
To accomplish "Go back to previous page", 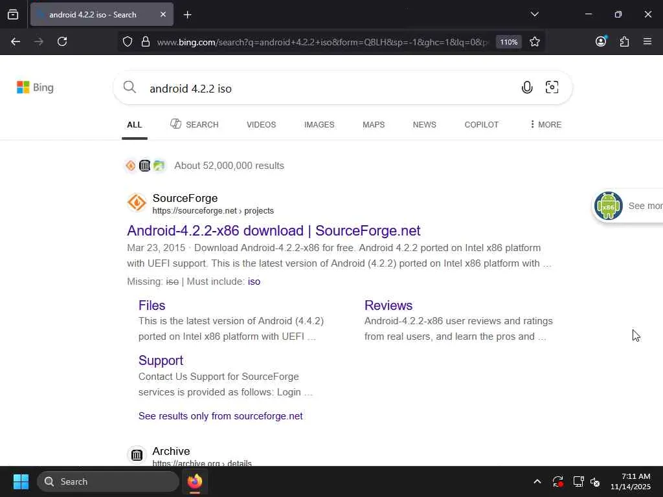I will click(16, 41).
